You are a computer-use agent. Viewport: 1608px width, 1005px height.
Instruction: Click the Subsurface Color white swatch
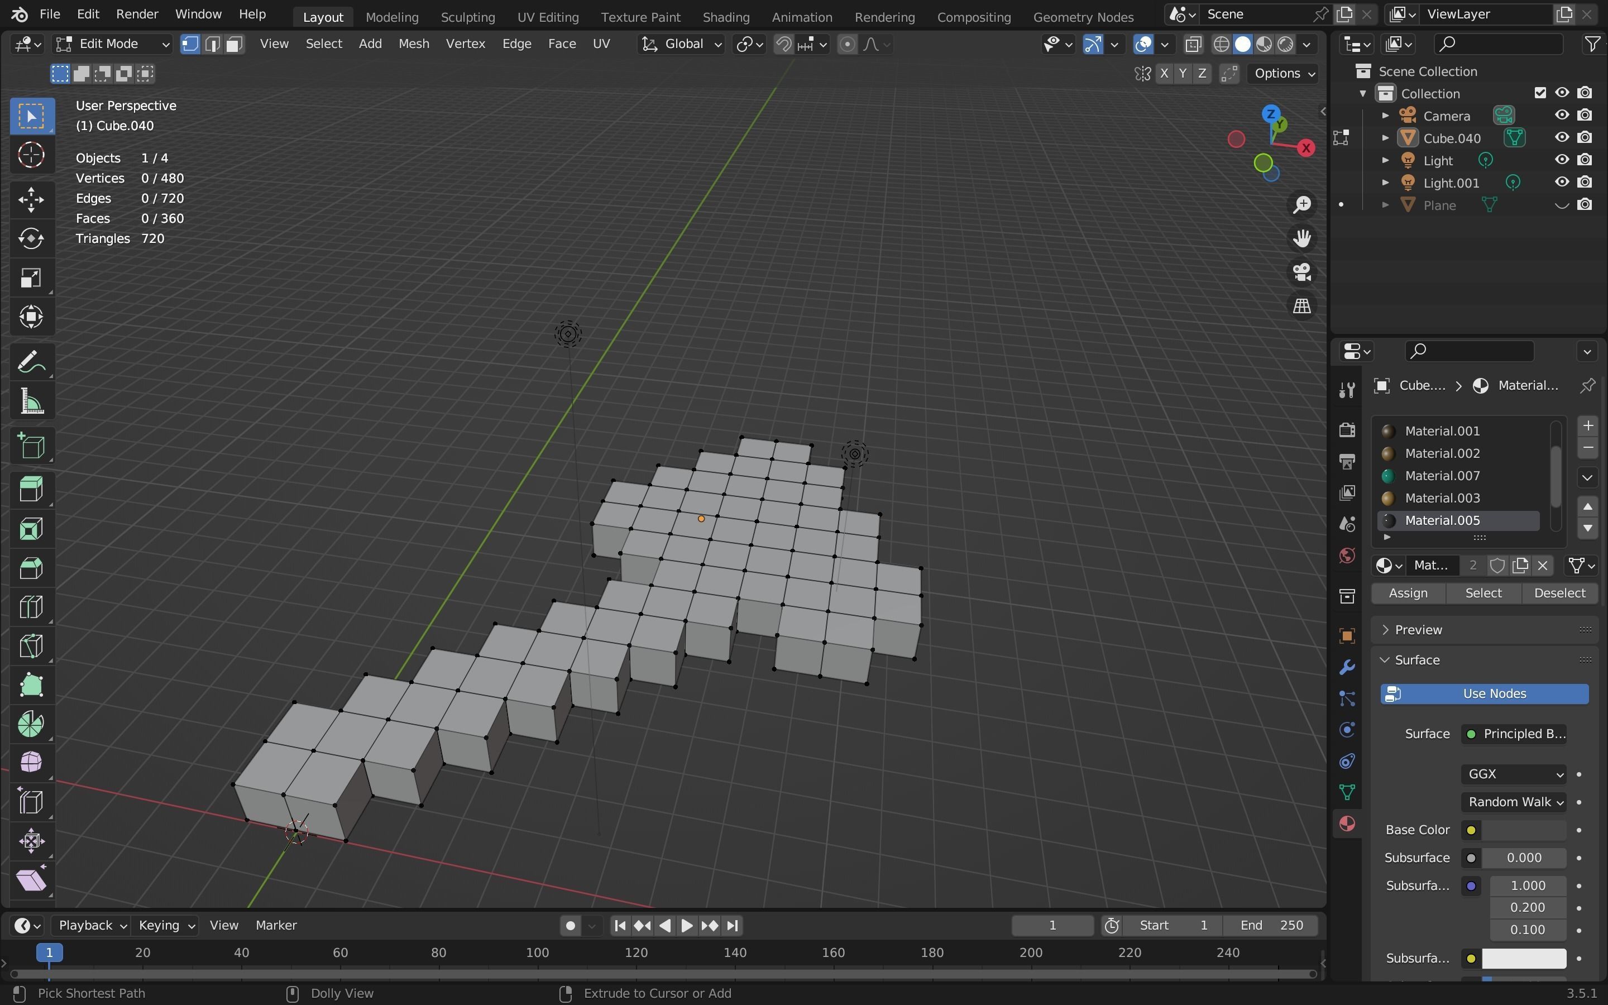(x=1523, y=958)
